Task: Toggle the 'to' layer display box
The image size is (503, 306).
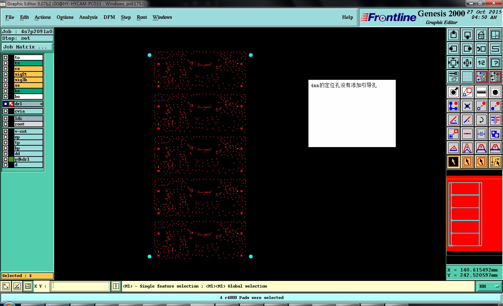Action: [6, 58]
